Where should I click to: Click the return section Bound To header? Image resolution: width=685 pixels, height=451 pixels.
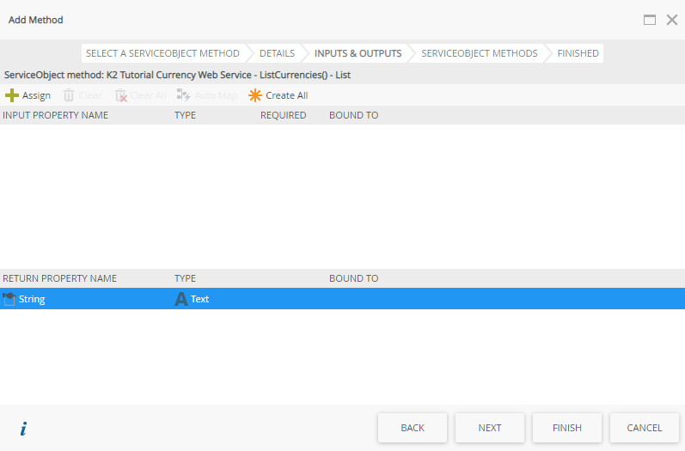(354, 278)
